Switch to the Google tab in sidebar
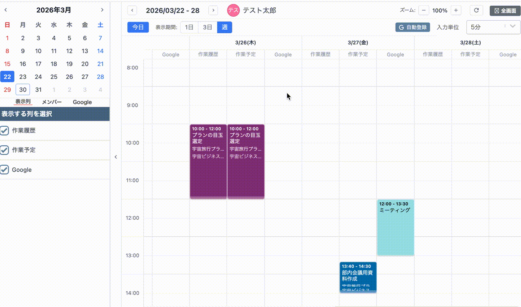Viewport: 521px width, 307px height. (82, 102)
